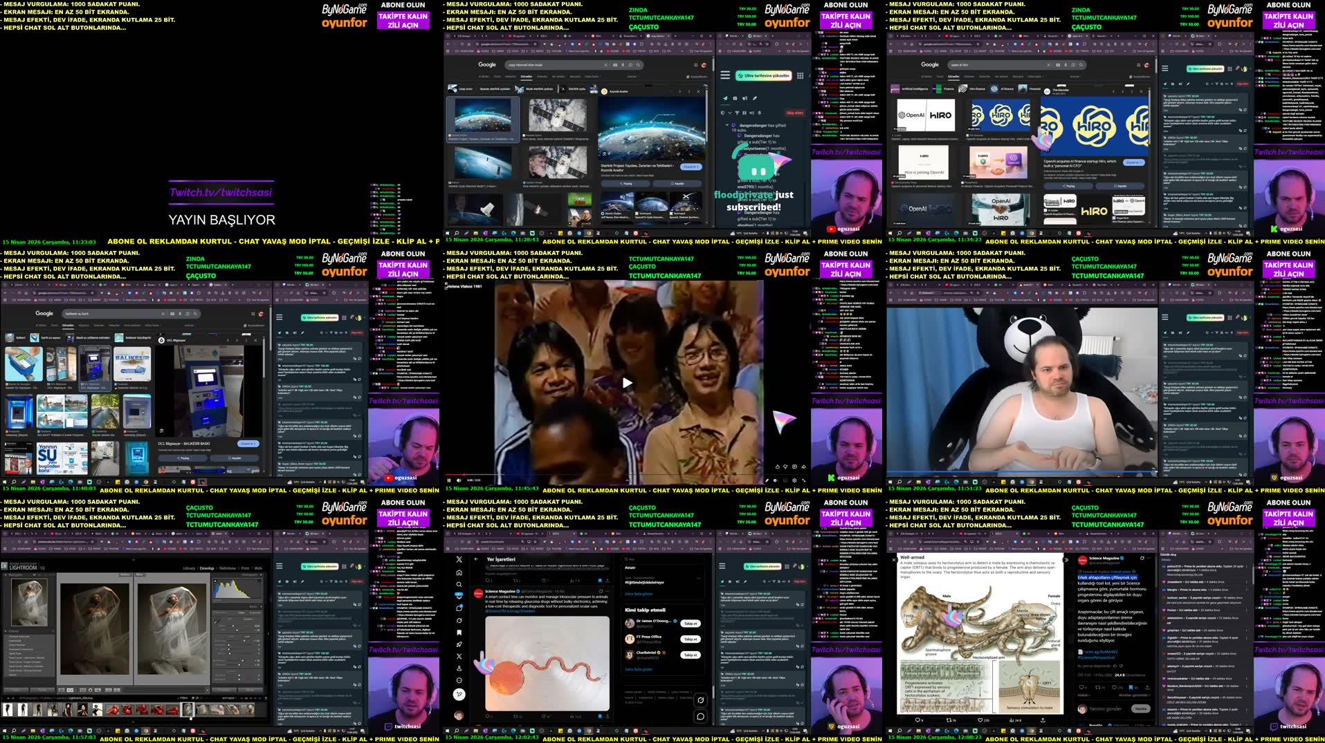1325x743 pixels.
Task: Select the white balance eyedropper in Lightroom
Action: pos(215,623)
